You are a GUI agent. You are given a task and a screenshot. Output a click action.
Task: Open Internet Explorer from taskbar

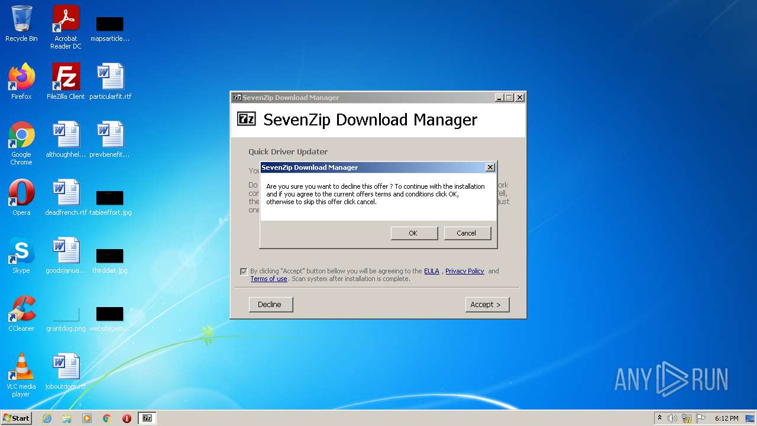tap(47, 418)
